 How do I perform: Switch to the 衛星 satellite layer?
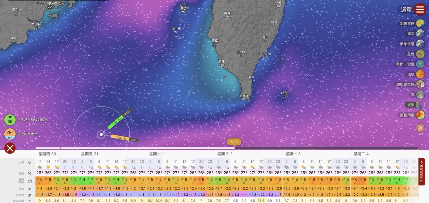click(x=420, y=34)
